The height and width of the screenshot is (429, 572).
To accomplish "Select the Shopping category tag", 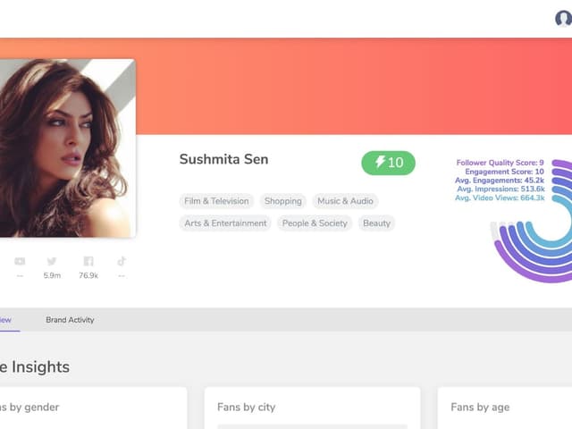I will tap(283, 201).
